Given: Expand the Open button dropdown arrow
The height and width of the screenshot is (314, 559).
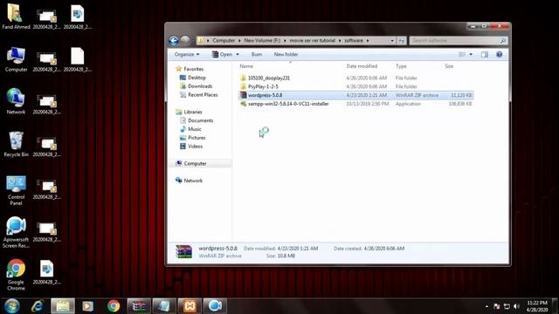Looking at the screenshot, I should pos(238,54).
